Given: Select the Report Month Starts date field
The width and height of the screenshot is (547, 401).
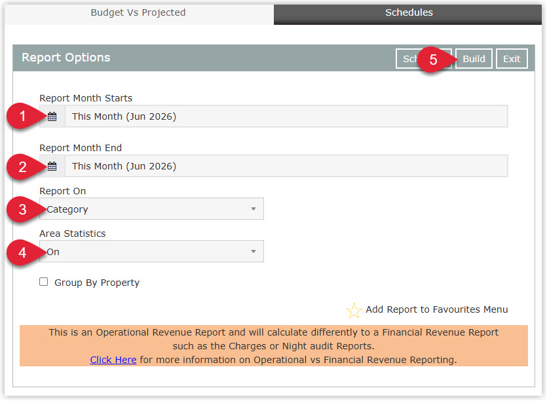Looking at the screenshot, I should tap(286, 116).
